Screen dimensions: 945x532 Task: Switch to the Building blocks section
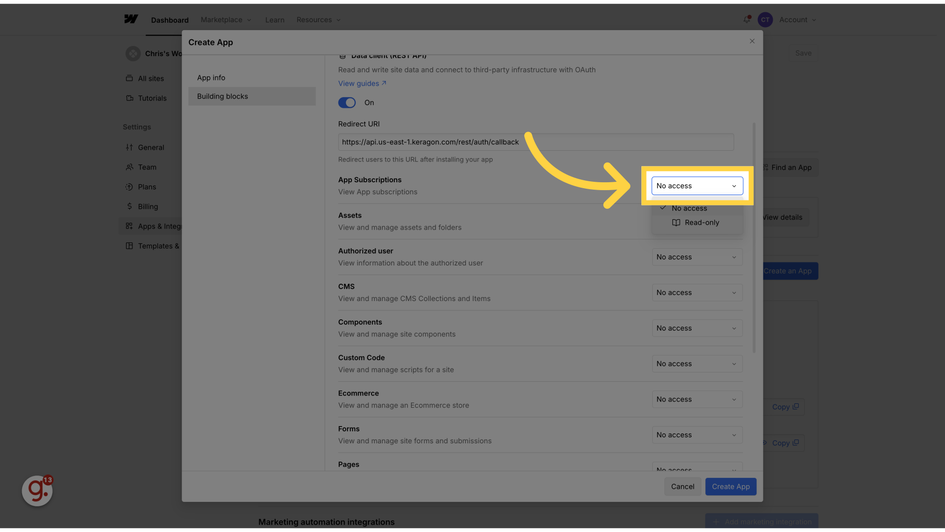[252, 97]
